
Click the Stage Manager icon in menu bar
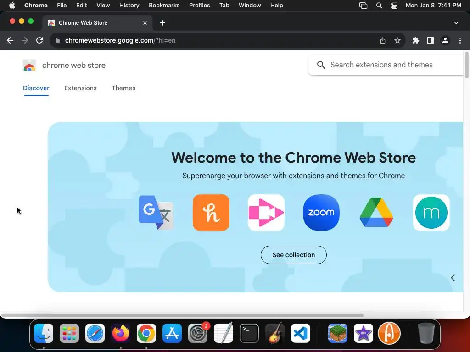(364, 5)
